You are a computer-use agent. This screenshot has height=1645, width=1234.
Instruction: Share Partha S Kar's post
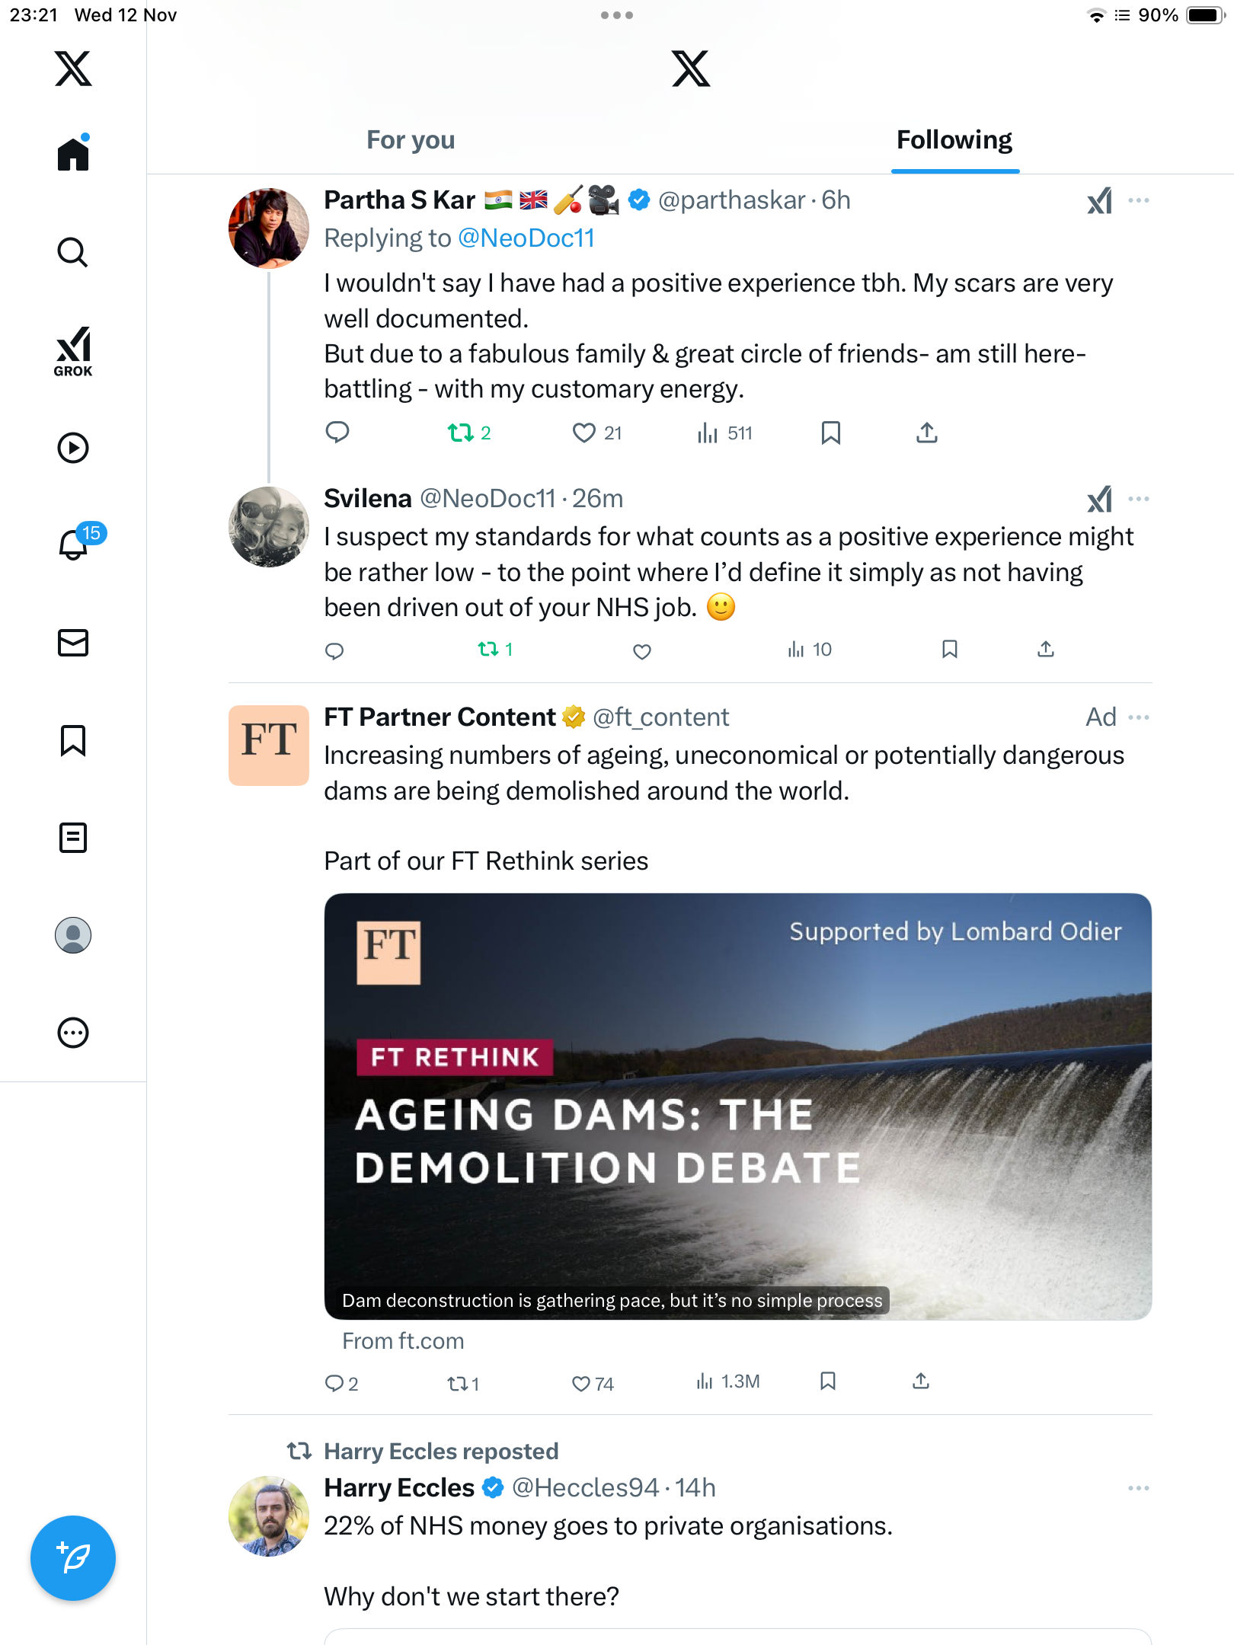[x=926, y=433]
